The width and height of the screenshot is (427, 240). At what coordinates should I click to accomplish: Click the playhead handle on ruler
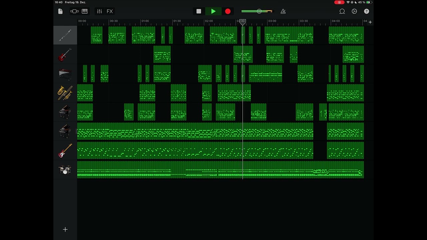pyautogui.click(x=243, y=22)
